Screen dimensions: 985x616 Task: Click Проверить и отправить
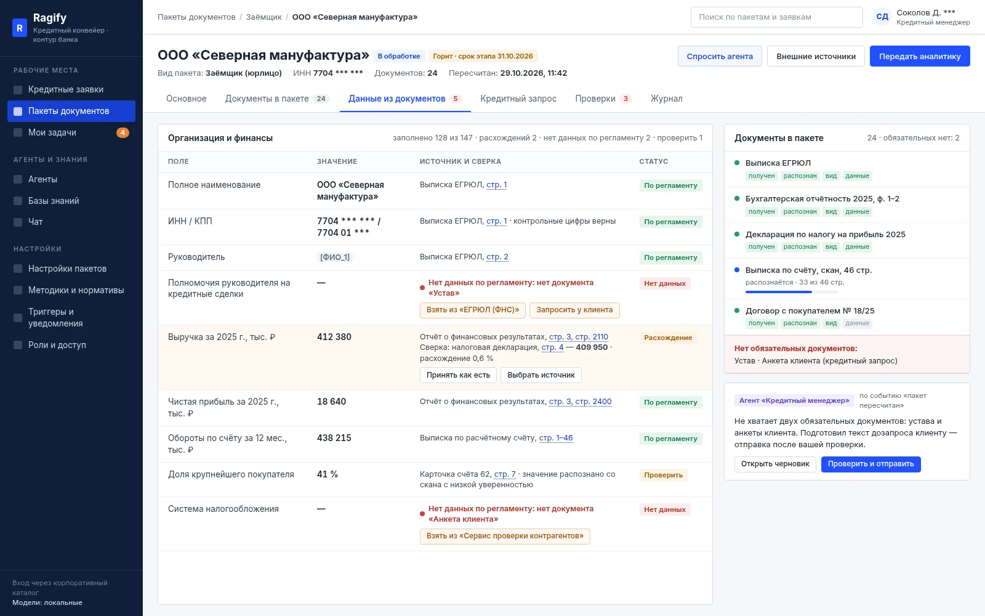coord(870,464)
